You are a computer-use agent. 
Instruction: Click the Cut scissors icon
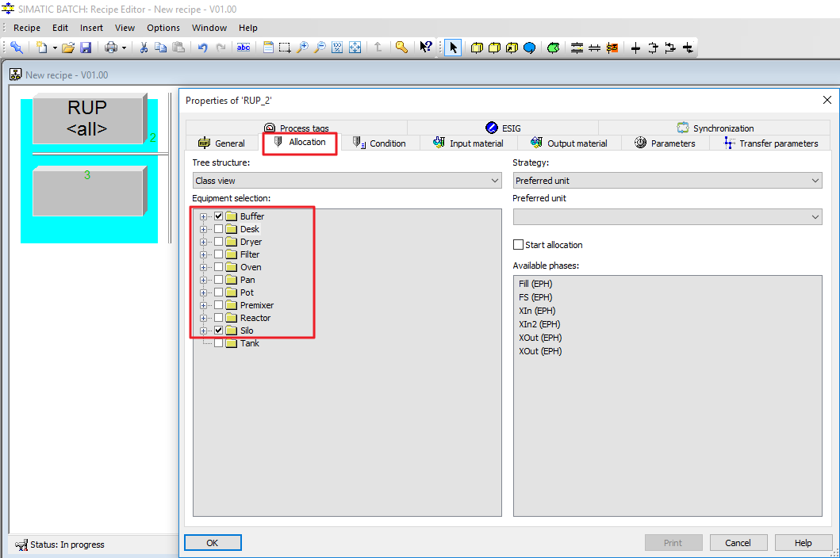click(144, 48)
